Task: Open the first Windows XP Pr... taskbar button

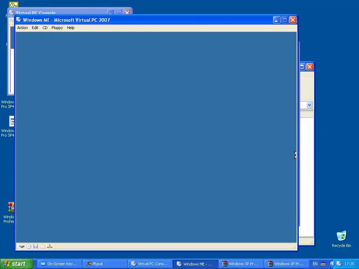Action: tap(241, 264)
